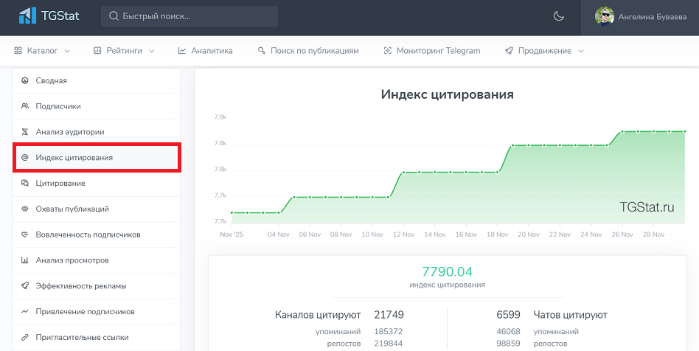Click the Подписчики people icon

click(25, 106)
